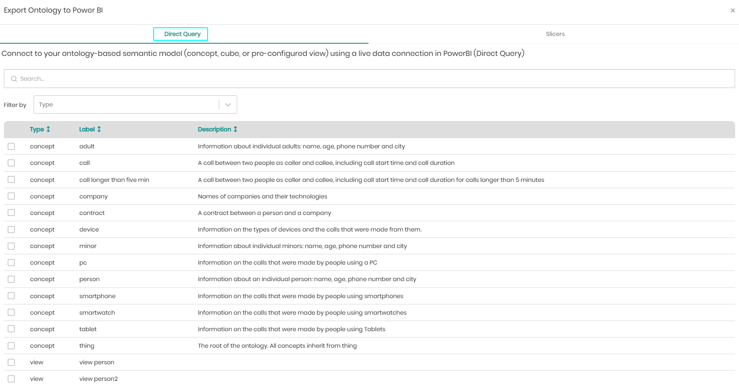
Task: Tick the smartphone concept checkbox
Action: pyautogui.click(x=11, y=296)
